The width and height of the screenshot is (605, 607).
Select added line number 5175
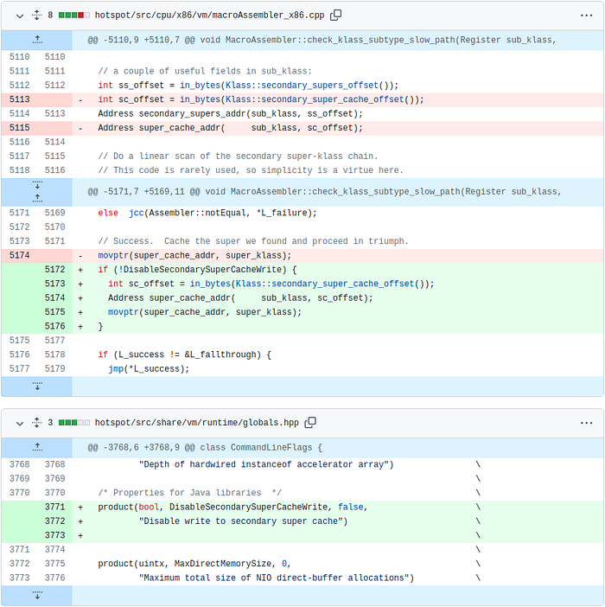(54, 312)
